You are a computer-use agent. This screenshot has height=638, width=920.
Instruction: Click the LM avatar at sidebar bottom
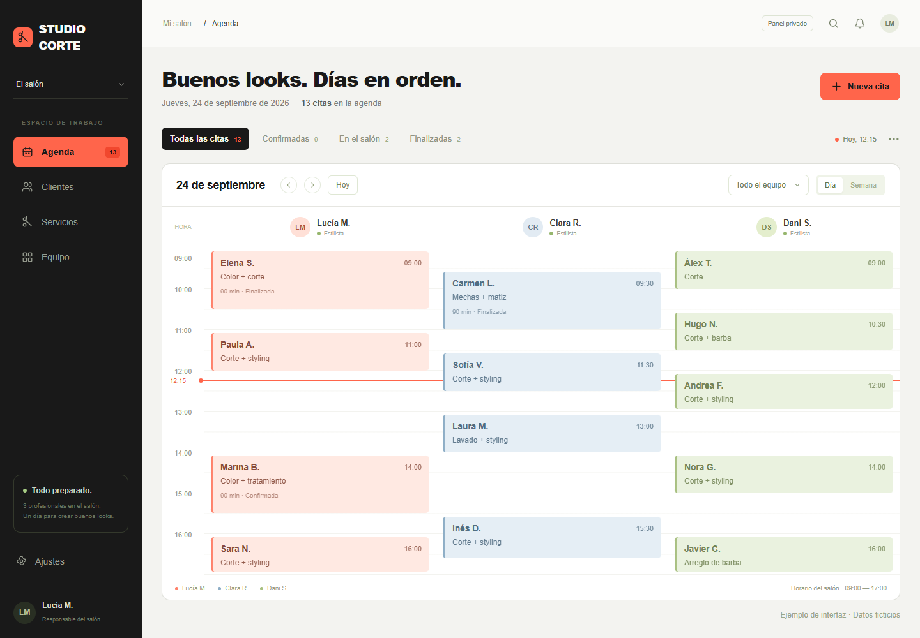[x=24, y=612]
